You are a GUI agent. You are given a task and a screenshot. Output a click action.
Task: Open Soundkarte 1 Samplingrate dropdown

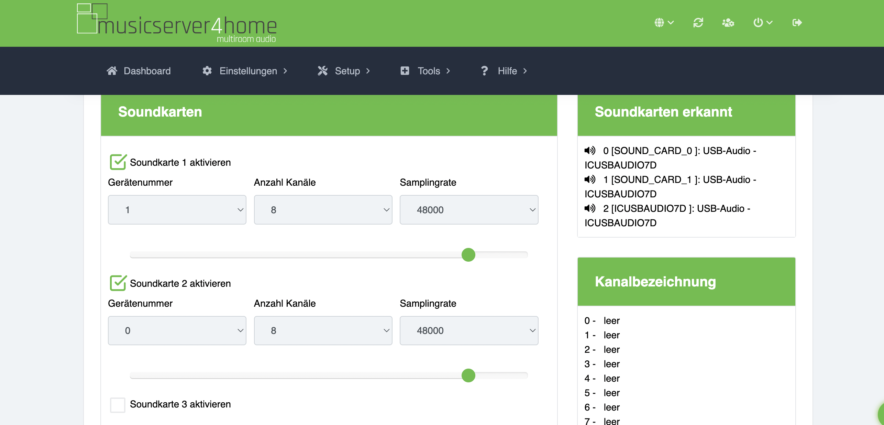(x=469, y=210)
